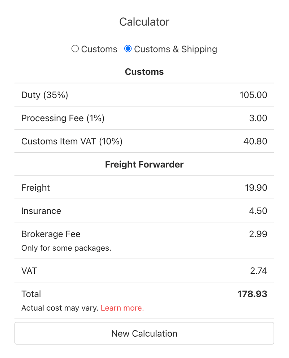Click the "Only for some packages." note
This screenshot has height=358, width=289.
point(66,248)
